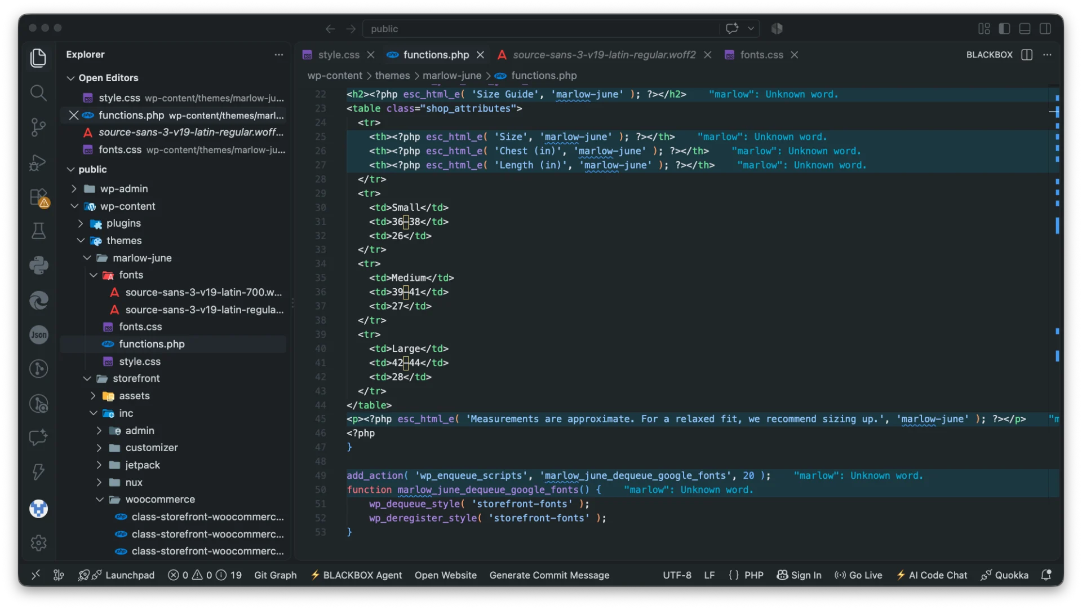Image resolution: width=1082 pixels, height=609 pixels.
Task: Start BLACKBOX Agent from status bar
Action: 356,575
